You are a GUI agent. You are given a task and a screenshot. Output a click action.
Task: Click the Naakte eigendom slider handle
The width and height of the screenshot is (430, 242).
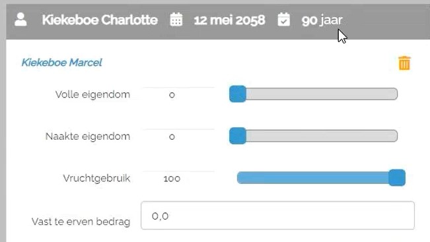coord(238,136)
